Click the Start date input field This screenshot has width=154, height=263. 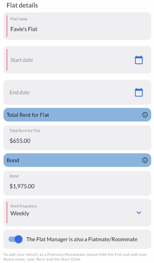point(77,60)
